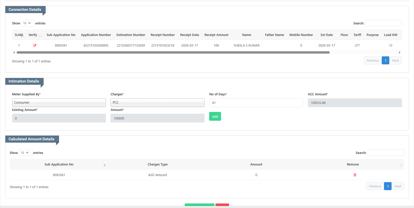Sort the Remove column arrows
This screenshot has width=414, height=208.
401,165
